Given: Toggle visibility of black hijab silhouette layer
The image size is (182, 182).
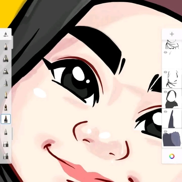Looking at the screenshot, I should point(166,92).
